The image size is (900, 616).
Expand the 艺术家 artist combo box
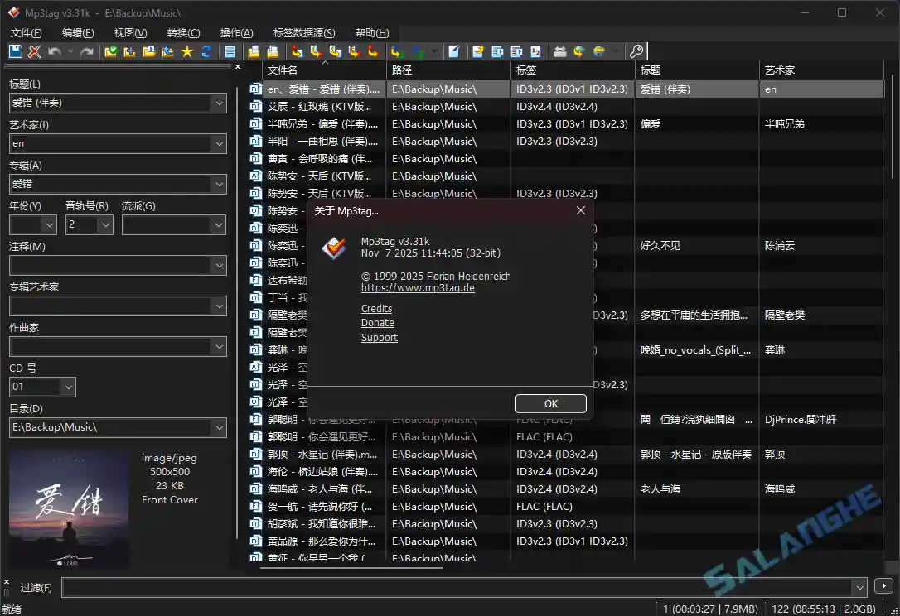pyautogui.click(x=218, y=143)
